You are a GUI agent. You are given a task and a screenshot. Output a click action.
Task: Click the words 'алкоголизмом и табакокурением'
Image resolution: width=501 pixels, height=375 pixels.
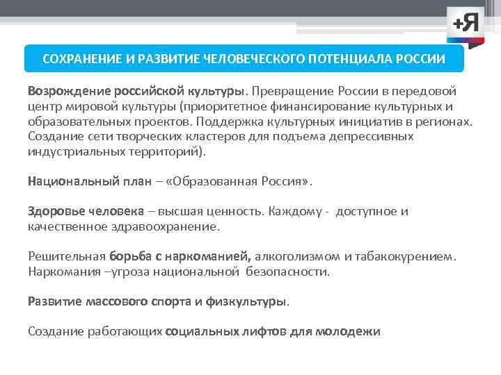point(353,256)
